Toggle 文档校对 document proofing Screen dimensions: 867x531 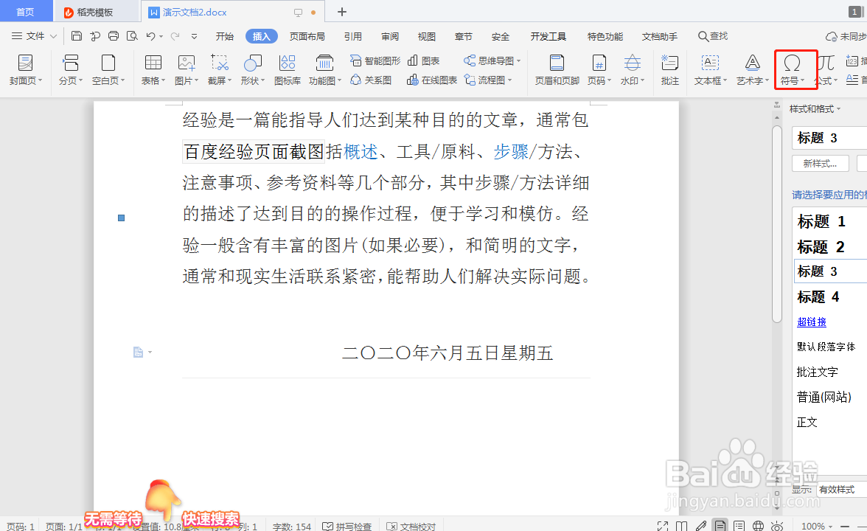pyautogui.click(x=411, y=526)
